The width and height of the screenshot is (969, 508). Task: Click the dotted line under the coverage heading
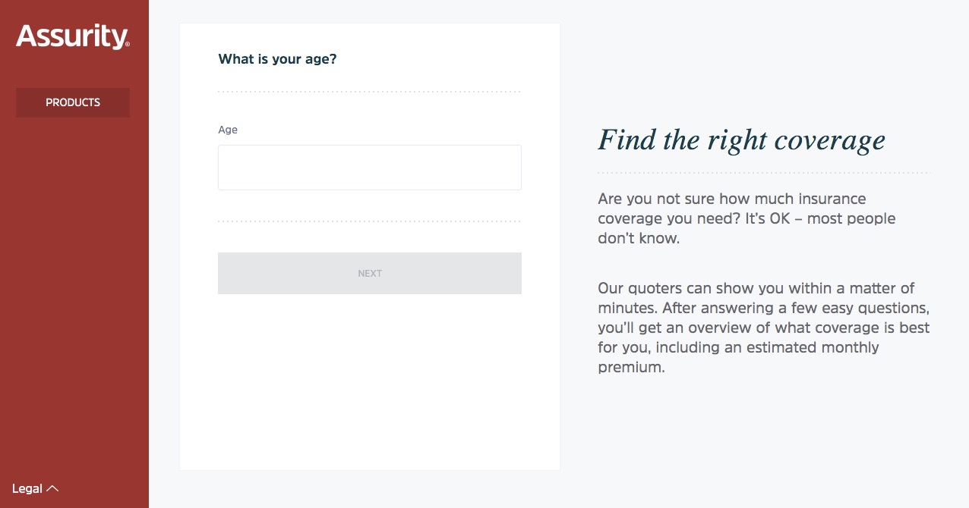pyautogui.click(x=763, y=173)
